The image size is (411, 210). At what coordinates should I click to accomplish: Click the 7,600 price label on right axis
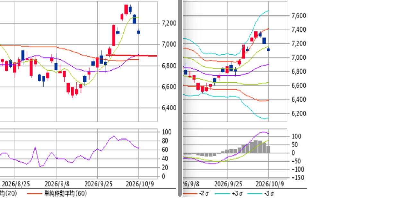(x=299, y=16)
